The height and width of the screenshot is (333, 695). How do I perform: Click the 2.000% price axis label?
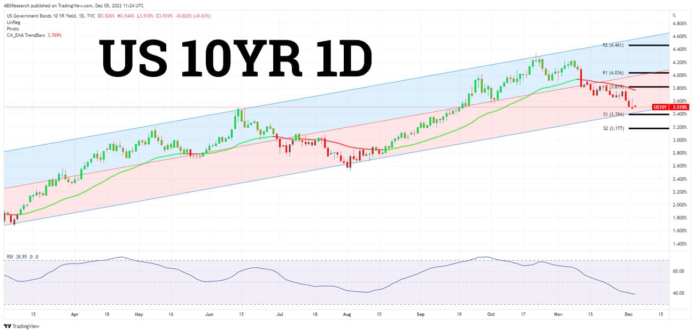click(679, 205)
